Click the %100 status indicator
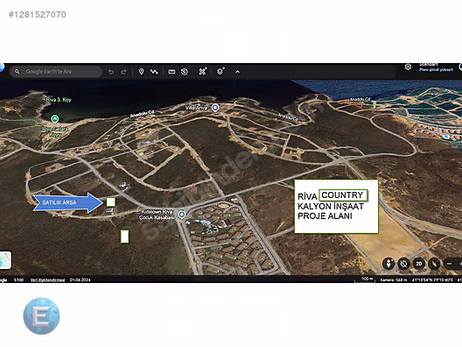Image resolution: width=462 pixels, height=347 pixels. (18, 280)
